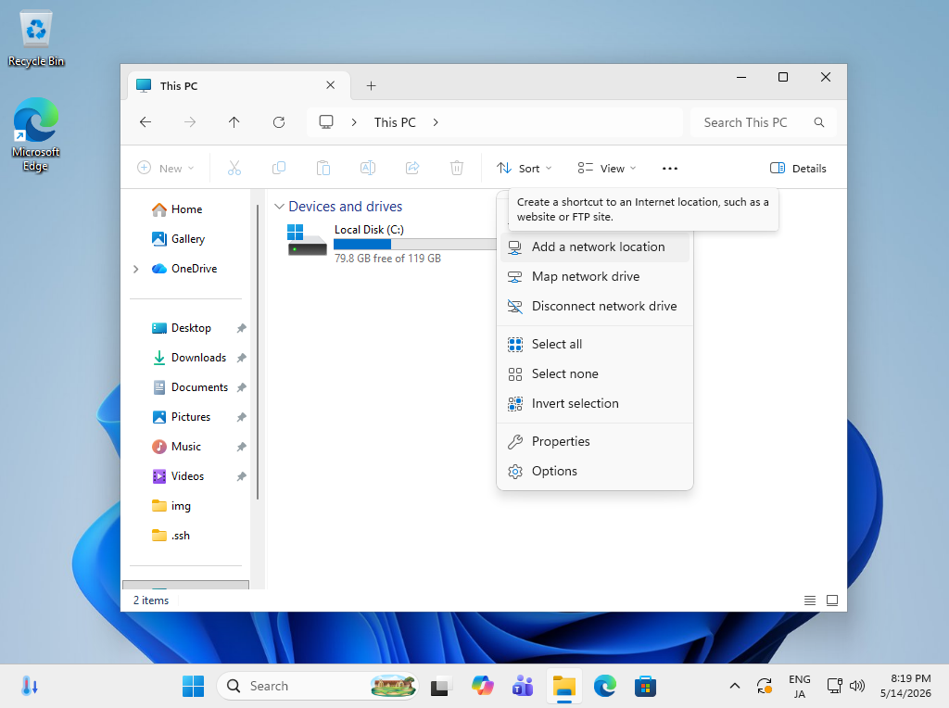Switch to large thumbnails view icon

click(832, 601)
